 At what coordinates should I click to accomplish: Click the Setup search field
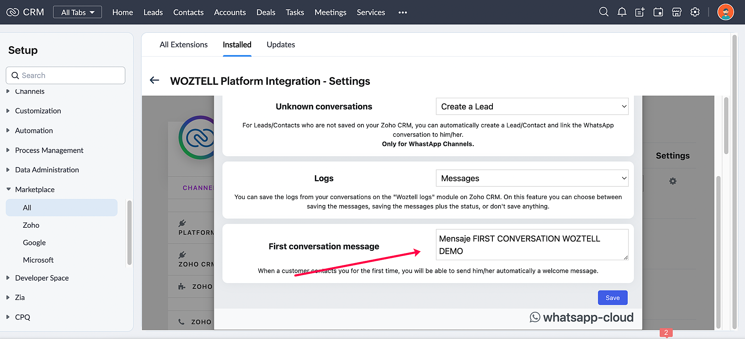pos(66,76)
